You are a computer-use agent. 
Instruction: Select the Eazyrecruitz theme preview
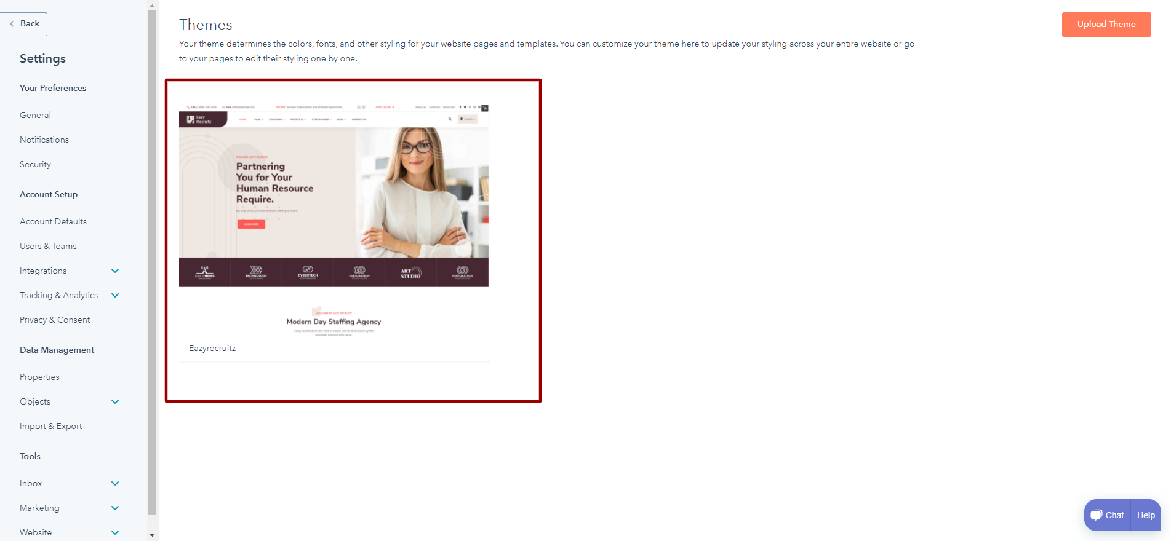coord(334,221)
